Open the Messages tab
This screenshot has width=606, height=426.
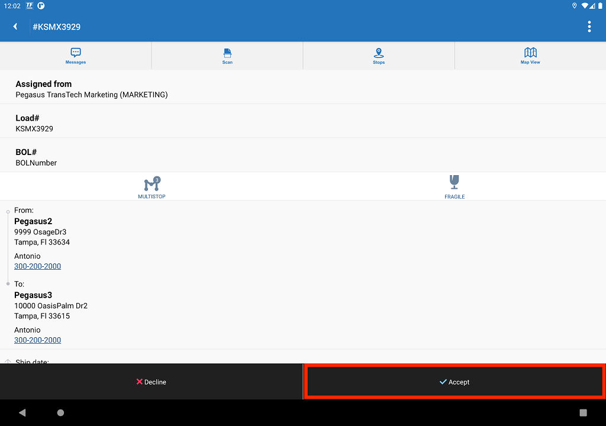(x=76, y=56)
